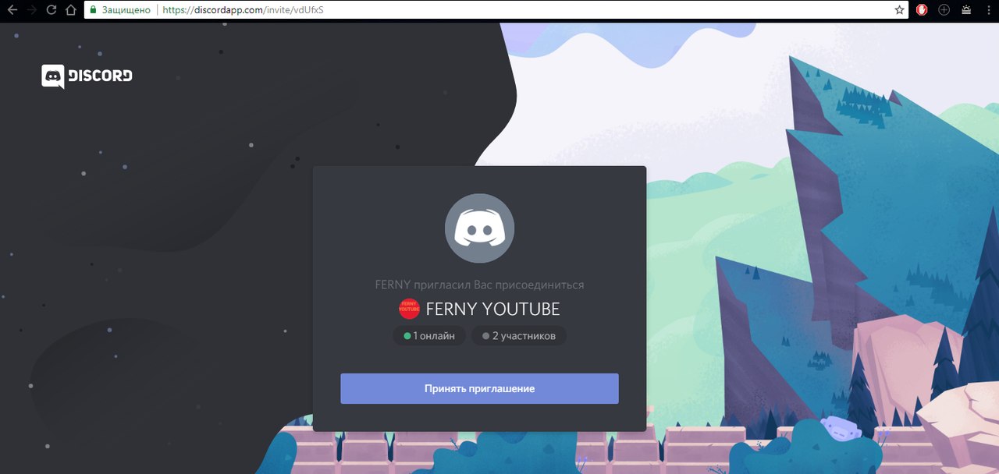Open the sunrise extension icon in toolbar

966,10
